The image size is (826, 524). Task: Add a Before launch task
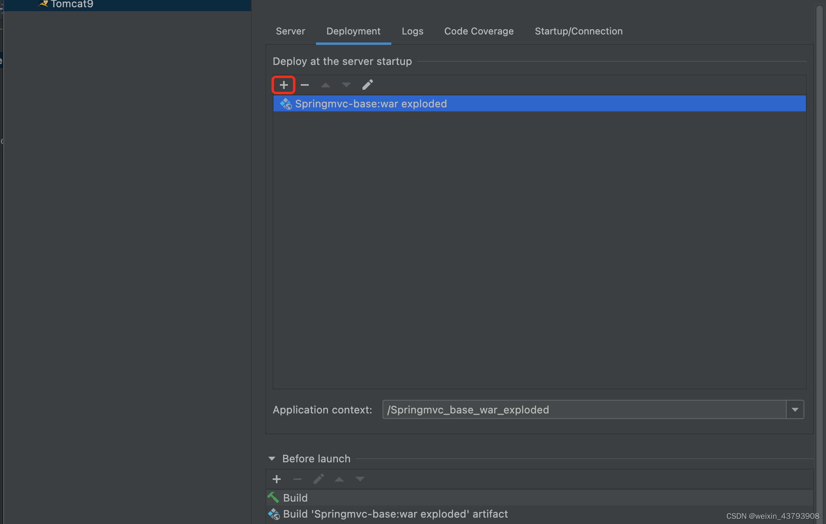[277, 479]
